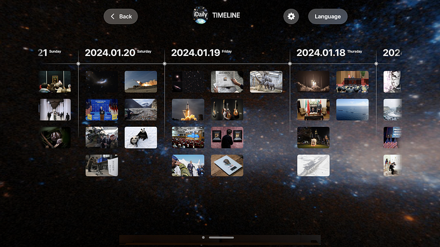440x247 pixels.
Task: Open the white architectural model photo
Action: tap(313, 166)
